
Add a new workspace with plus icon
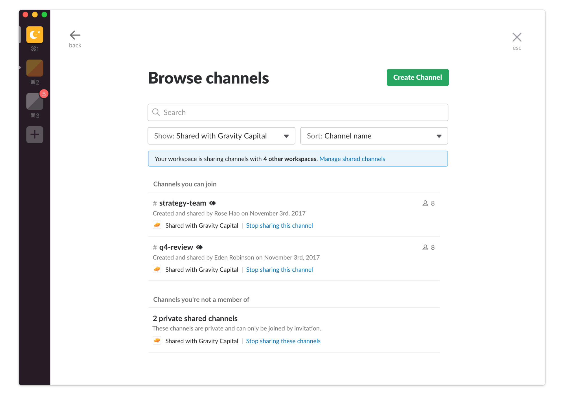point(35,134)
